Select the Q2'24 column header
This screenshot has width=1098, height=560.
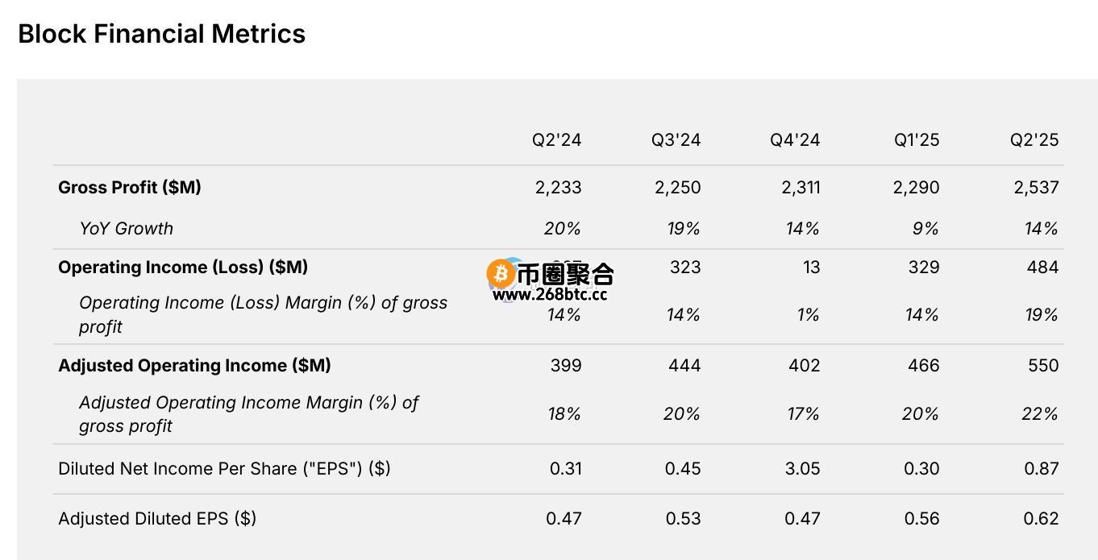coord(556,139)
